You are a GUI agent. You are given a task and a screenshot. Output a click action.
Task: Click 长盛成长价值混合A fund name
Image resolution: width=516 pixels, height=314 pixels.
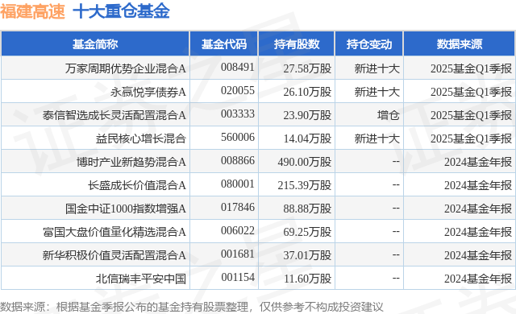(x=137, y=185)
